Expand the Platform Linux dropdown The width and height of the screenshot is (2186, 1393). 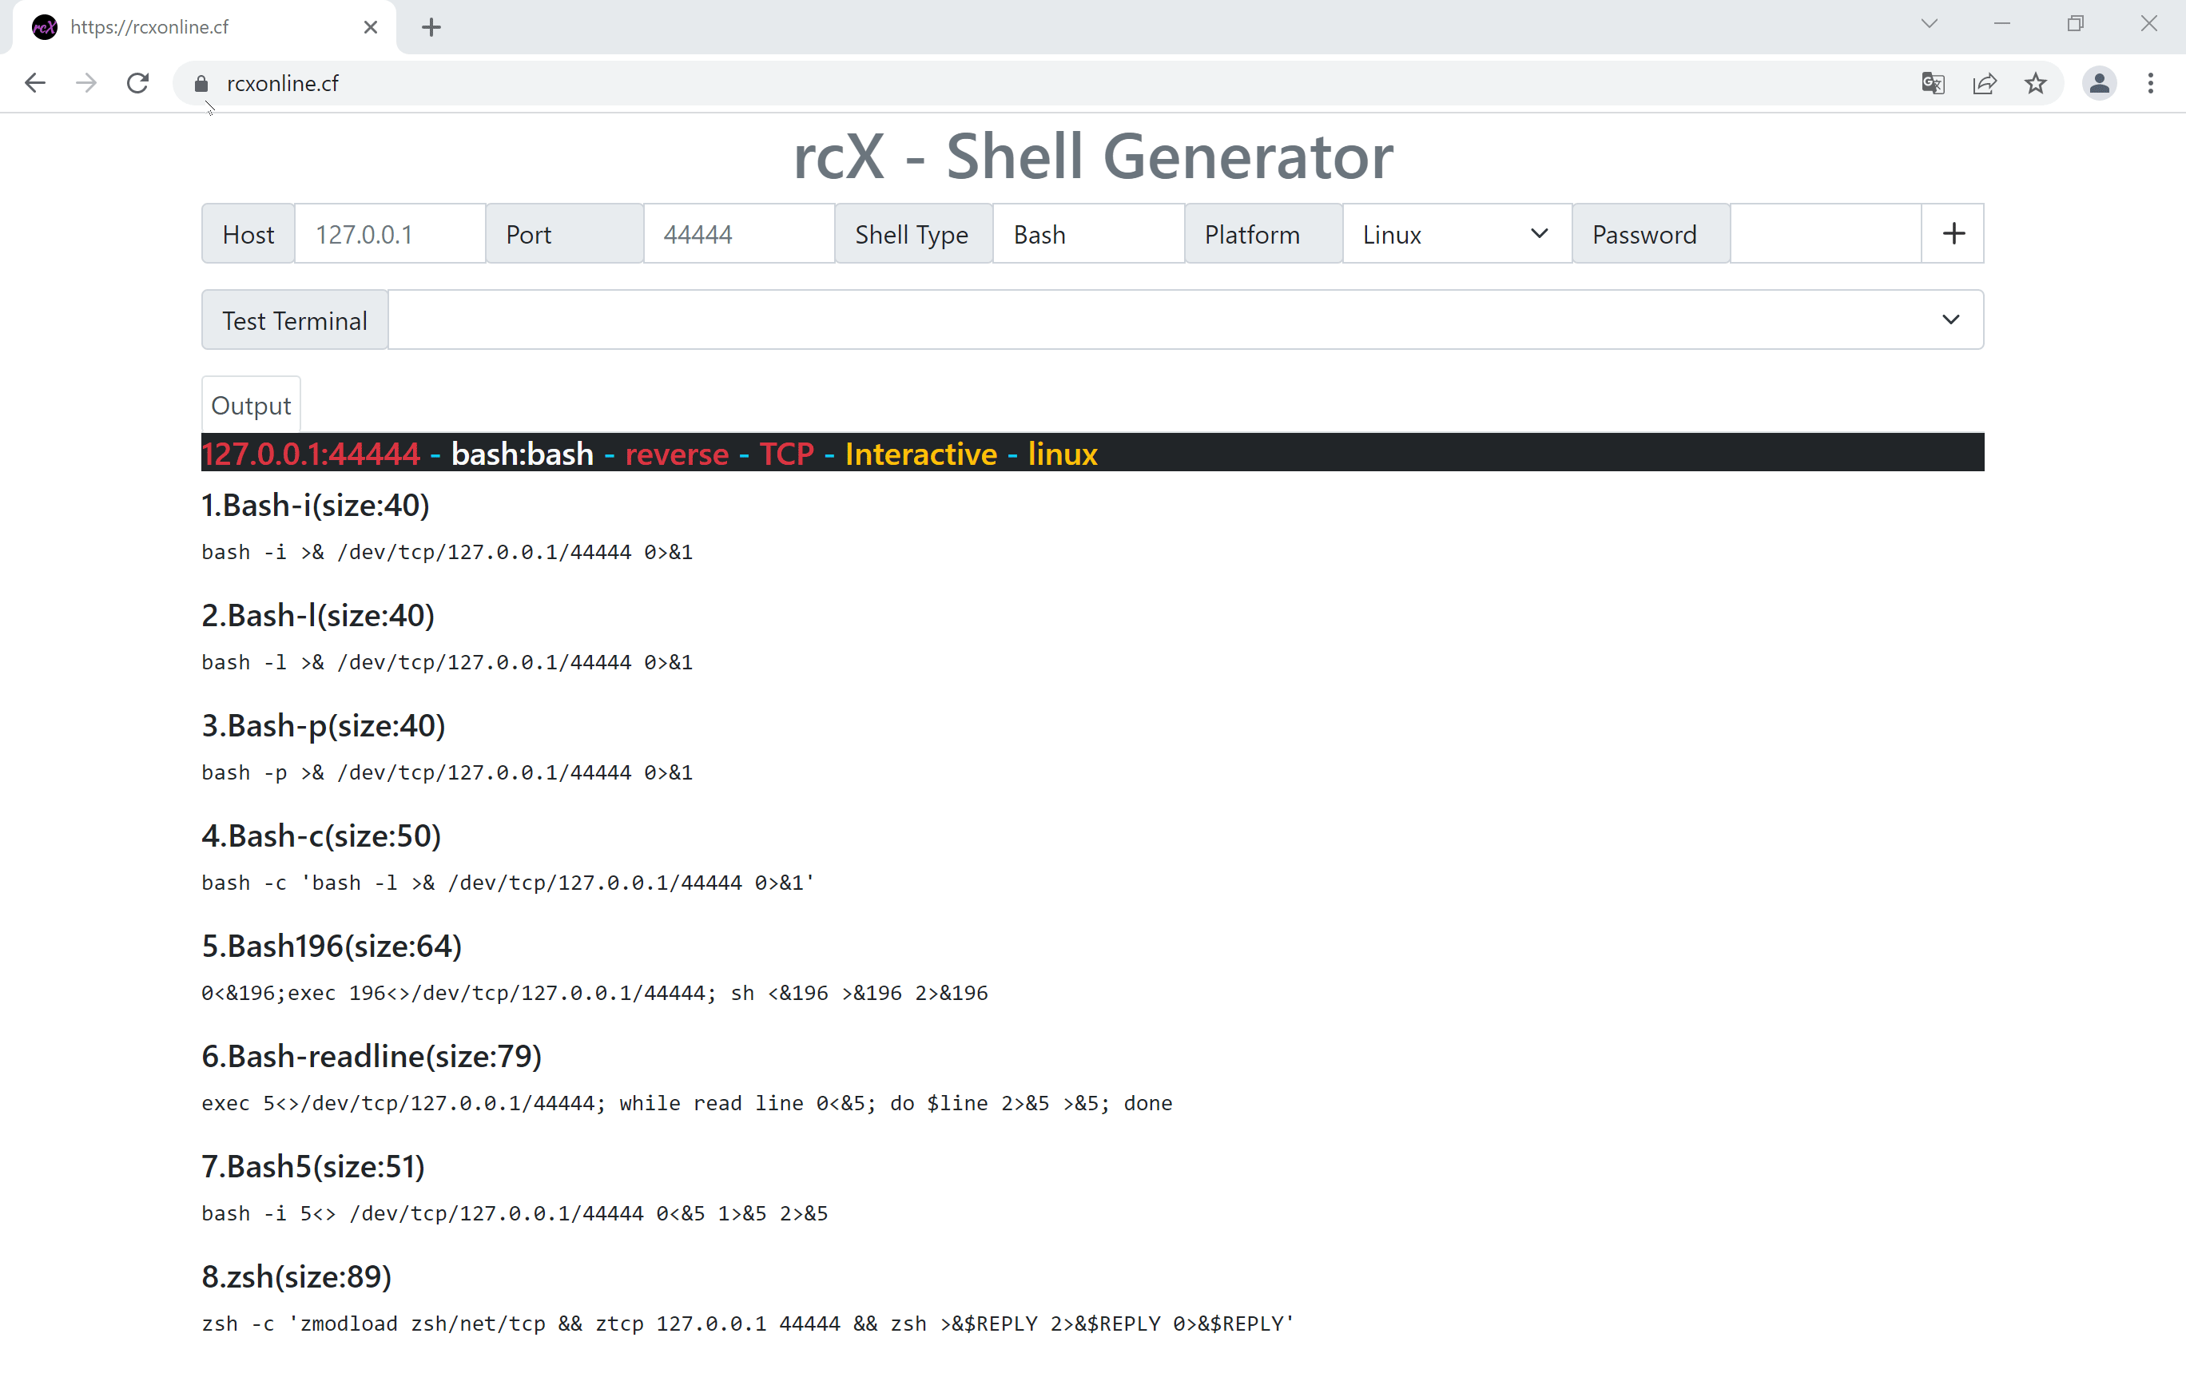(1455, 234)
